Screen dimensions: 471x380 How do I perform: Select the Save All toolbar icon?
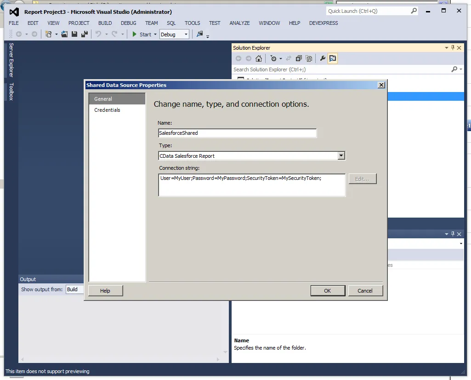tap(84, 34)
